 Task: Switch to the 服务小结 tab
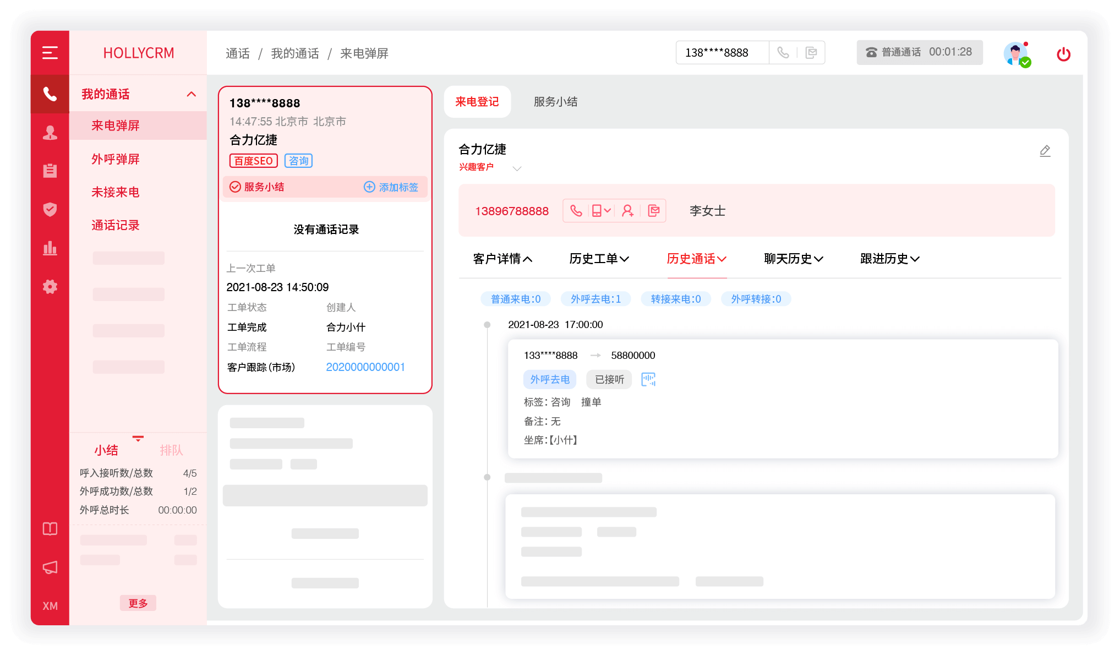pos(556,102)
